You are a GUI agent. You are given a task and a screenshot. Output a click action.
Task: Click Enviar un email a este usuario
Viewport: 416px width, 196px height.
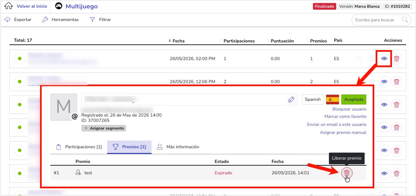point(337,125)
